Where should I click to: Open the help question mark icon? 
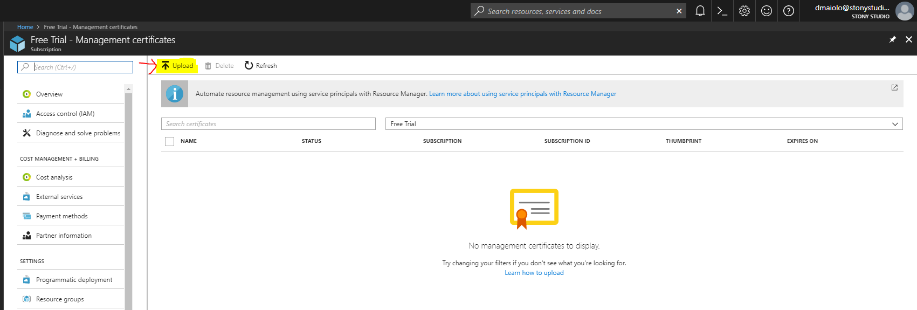pyautogui.click(x=789, y=11)
